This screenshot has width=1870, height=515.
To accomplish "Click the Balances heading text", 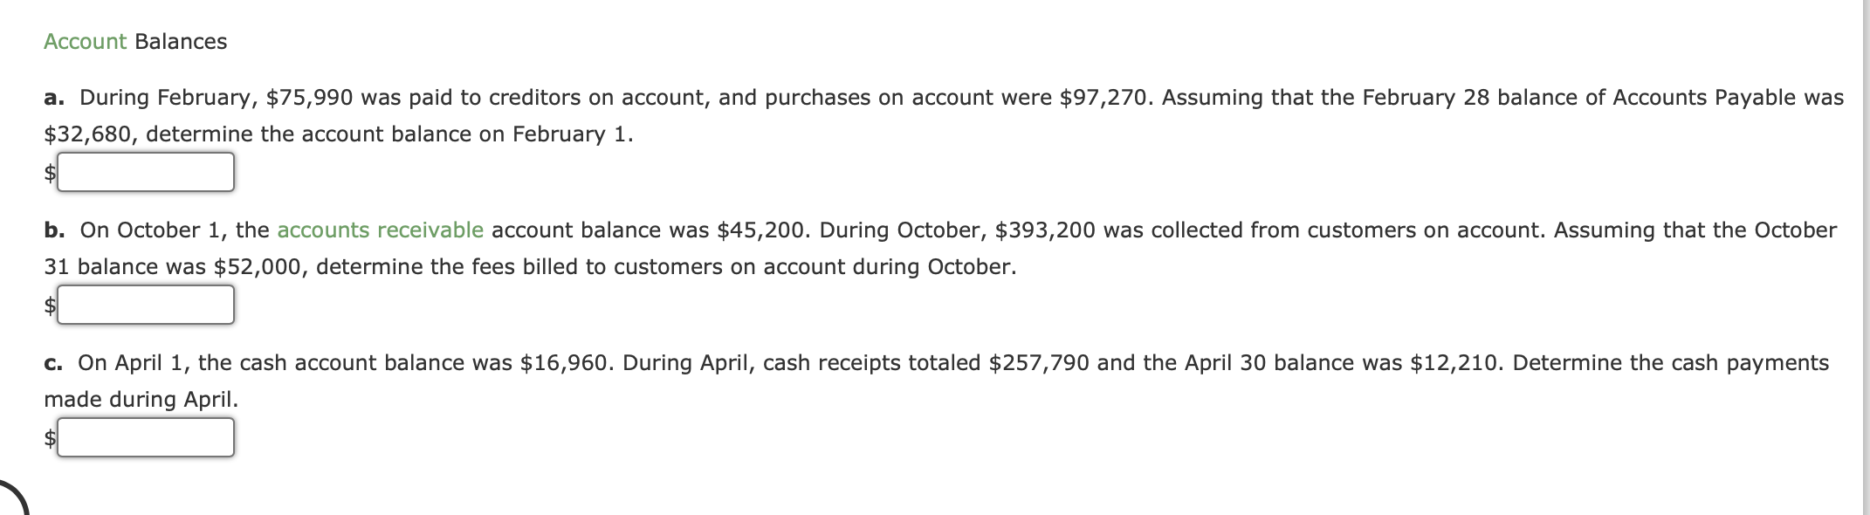I will point(181,42).
